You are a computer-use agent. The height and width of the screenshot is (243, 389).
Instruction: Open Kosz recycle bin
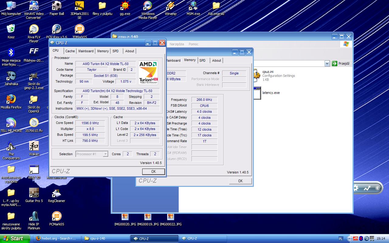[x=11, y=32]
